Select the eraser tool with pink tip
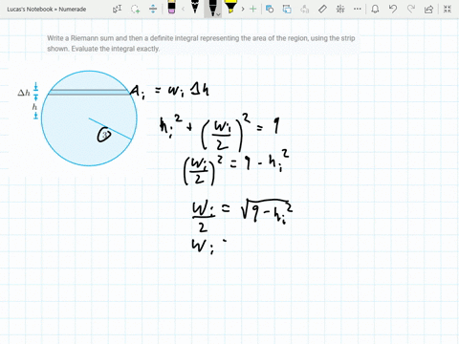Viewport: 459px width, 344px height. click(171, 8)
